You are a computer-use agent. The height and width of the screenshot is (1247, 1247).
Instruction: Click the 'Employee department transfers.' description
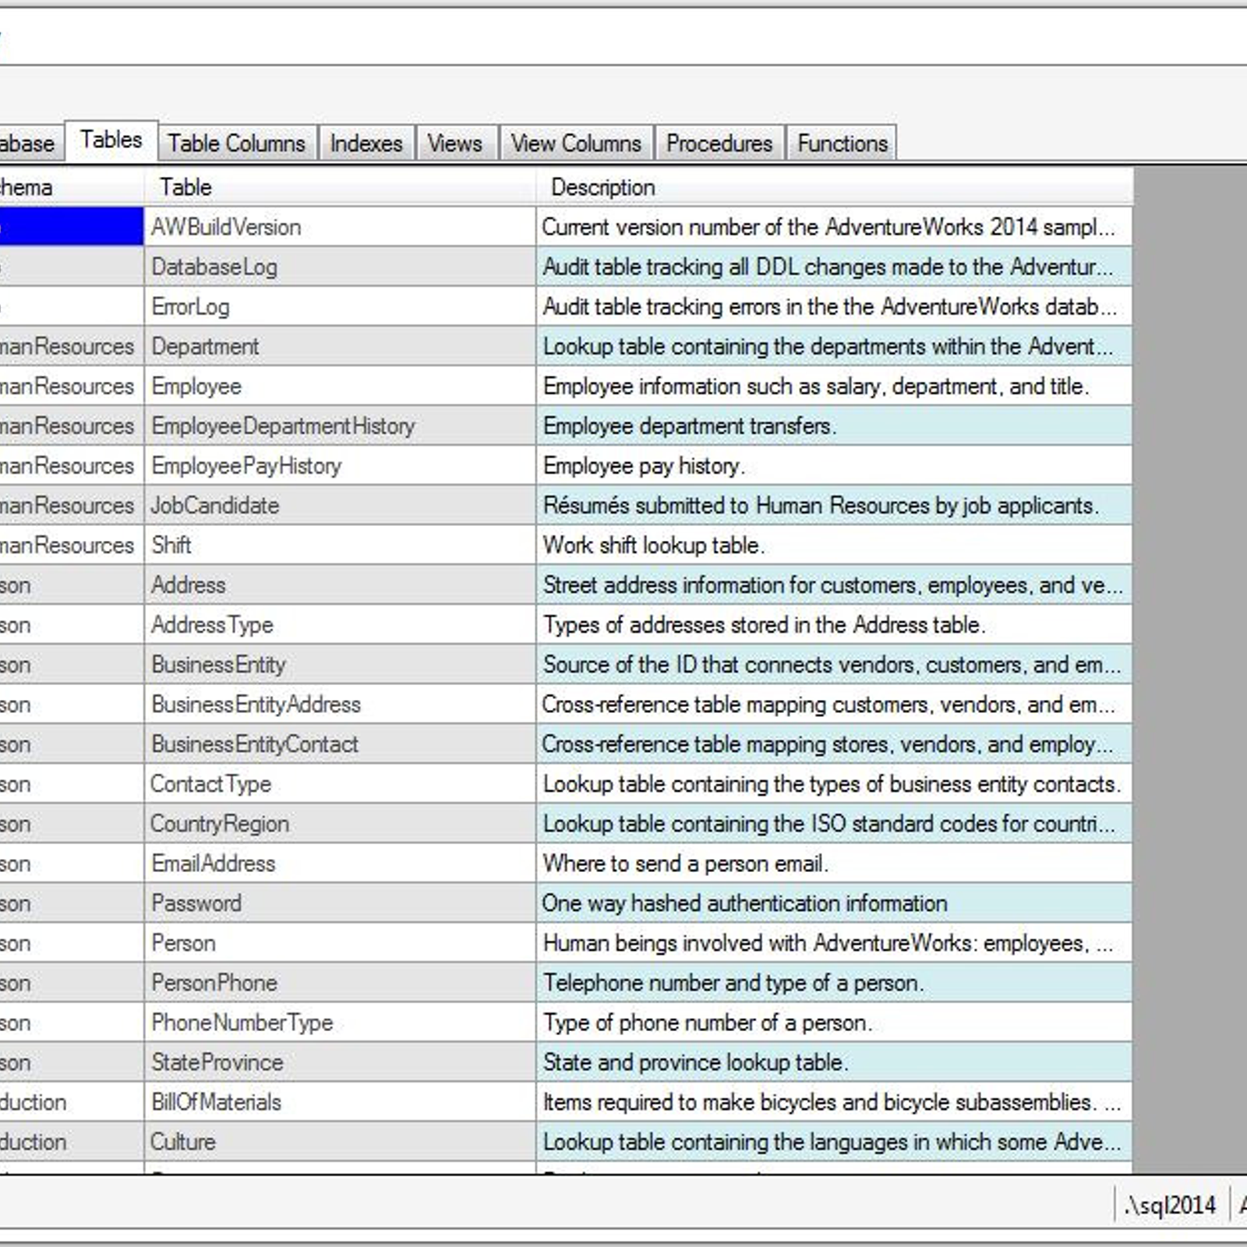pos(834,426)
